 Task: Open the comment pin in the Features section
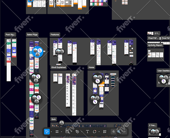[x=60, y=51]
